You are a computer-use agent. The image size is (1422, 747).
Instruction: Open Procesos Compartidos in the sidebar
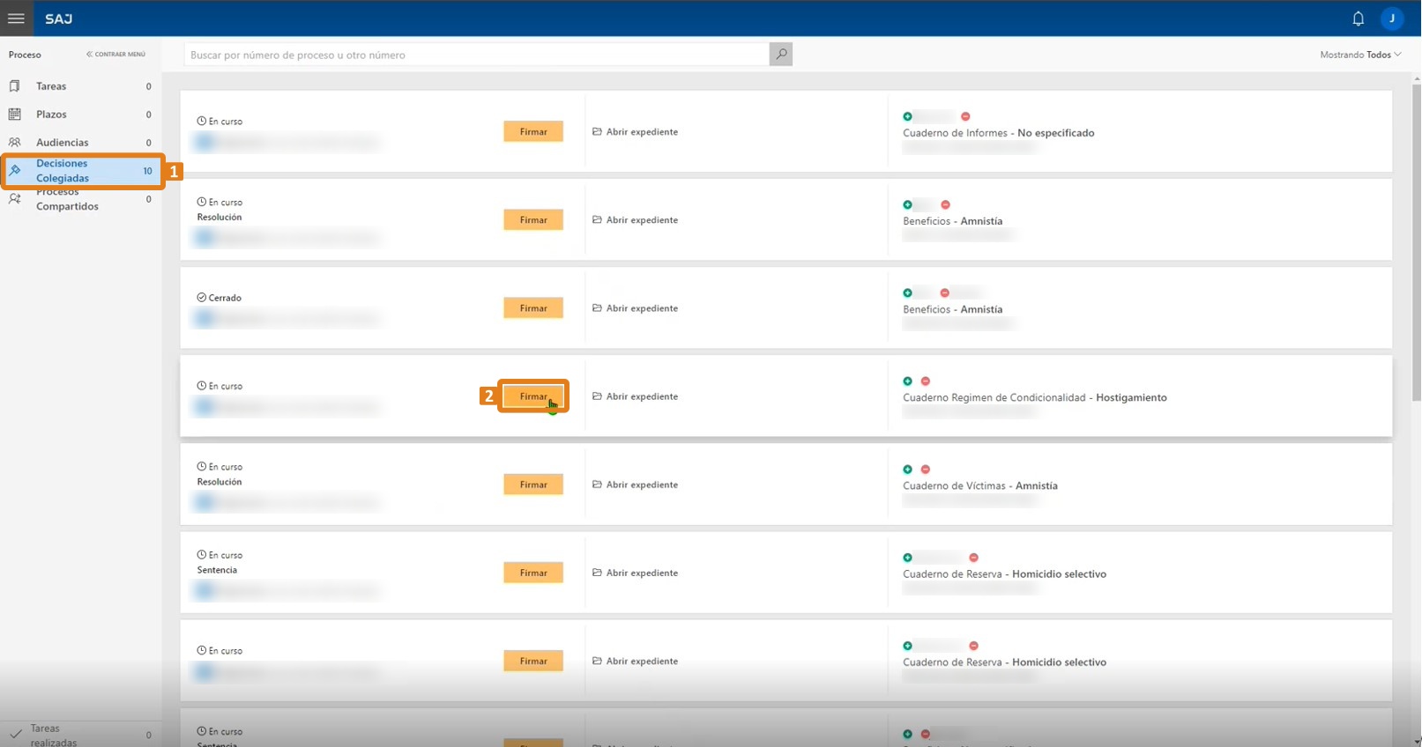coord(80,199)
